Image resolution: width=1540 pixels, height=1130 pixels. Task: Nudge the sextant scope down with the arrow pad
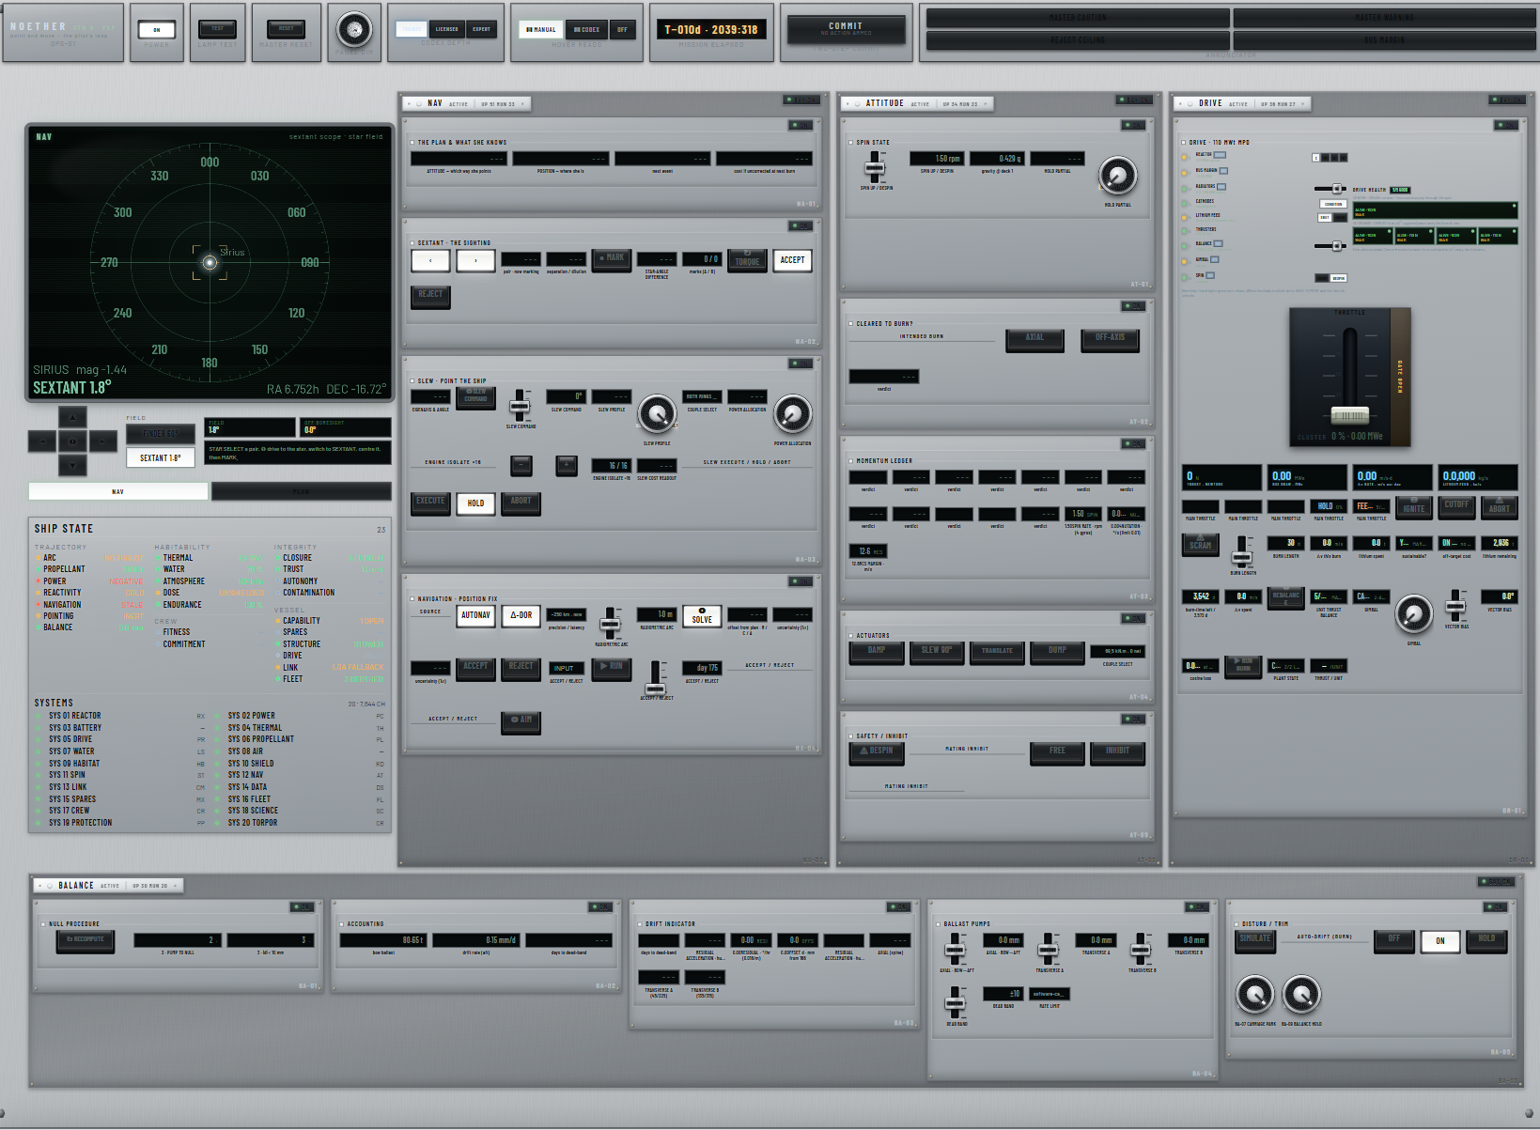point(72,464)
